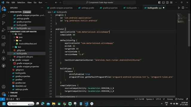
Task: Open proguard-rules.pro in the explorer
Action: (x=24, y=57)
